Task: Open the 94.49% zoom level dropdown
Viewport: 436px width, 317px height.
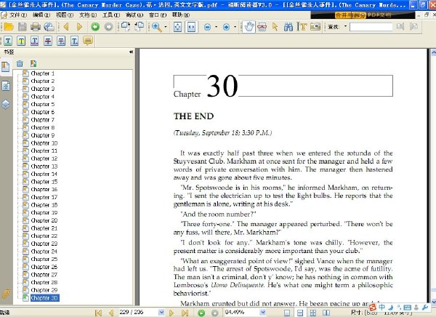Action: pyautogui.click(x=262, y=313)
